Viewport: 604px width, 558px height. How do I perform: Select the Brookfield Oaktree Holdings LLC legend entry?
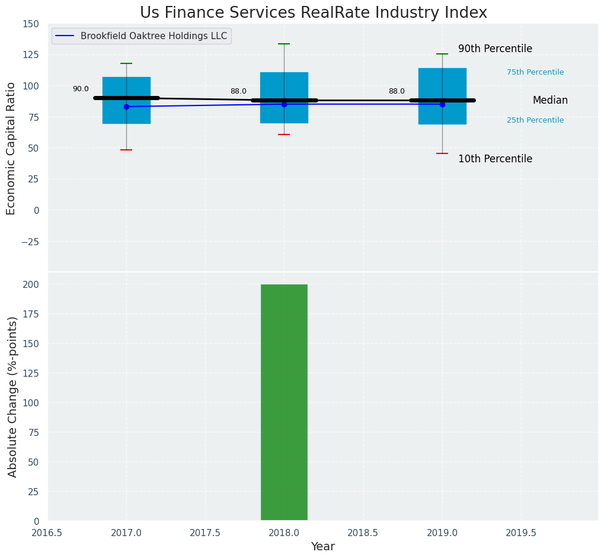154,36
